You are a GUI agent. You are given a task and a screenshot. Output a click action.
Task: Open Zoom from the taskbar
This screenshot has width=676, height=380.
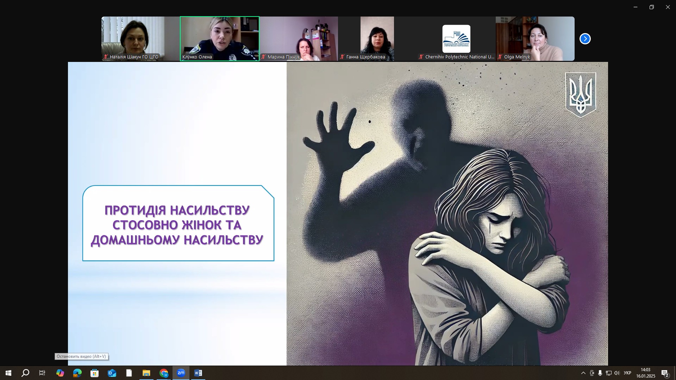coord(181,373)
